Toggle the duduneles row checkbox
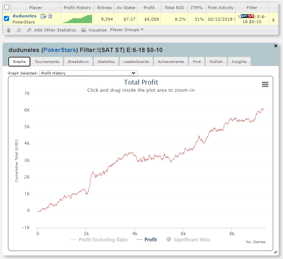This screenshot has height=259, width=283. point(6,18)
